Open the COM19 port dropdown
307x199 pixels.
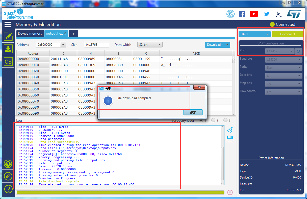280,51
